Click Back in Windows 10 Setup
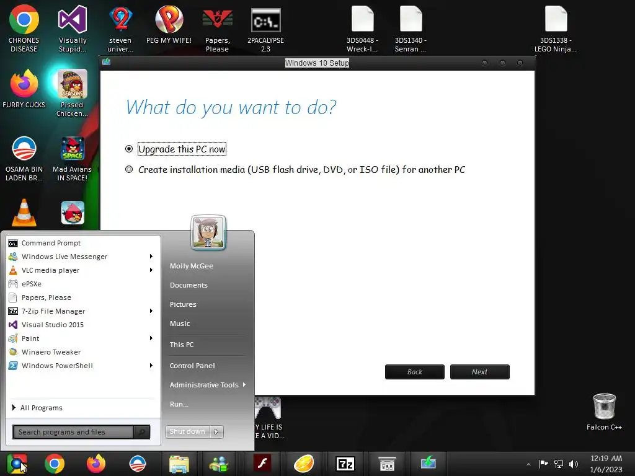Image resolution: width=635 pixels, height=476 pixels. click(x=415, y=372)
